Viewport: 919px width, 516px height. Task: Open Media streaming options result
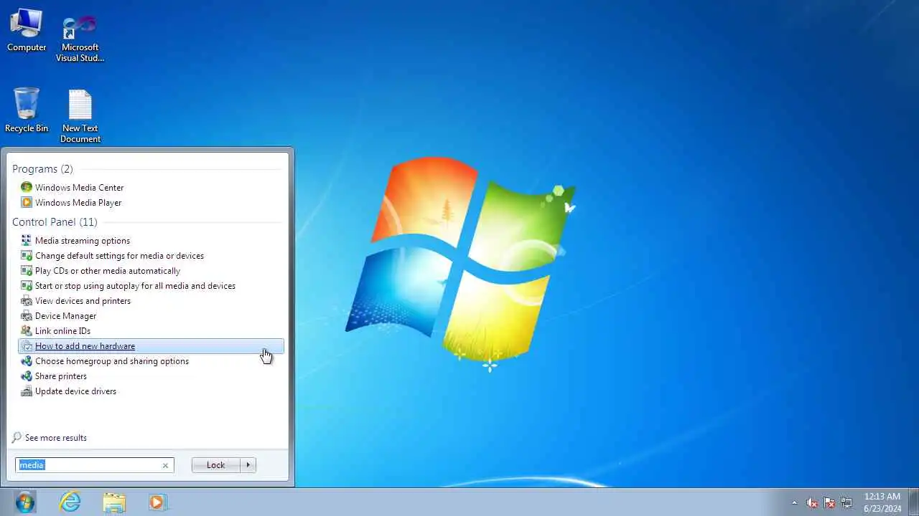83,241
